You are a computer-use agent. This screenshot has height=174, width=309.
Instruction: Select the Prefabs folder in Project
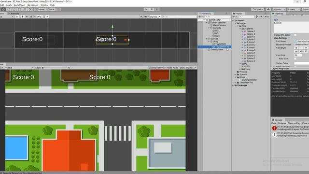click(x=243, y=72)
